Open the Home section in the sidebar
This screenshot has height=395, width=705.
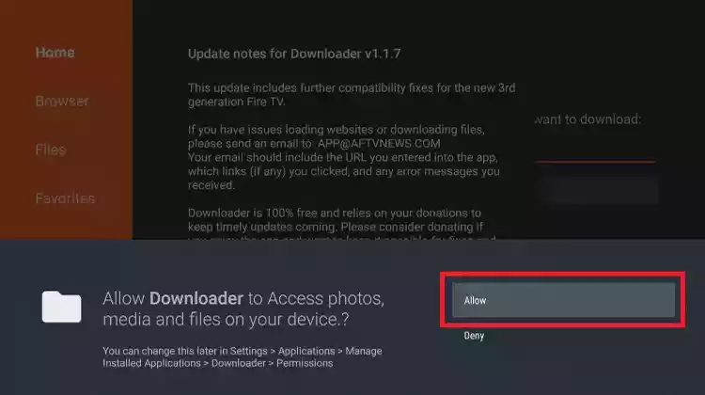pos(55,52)
